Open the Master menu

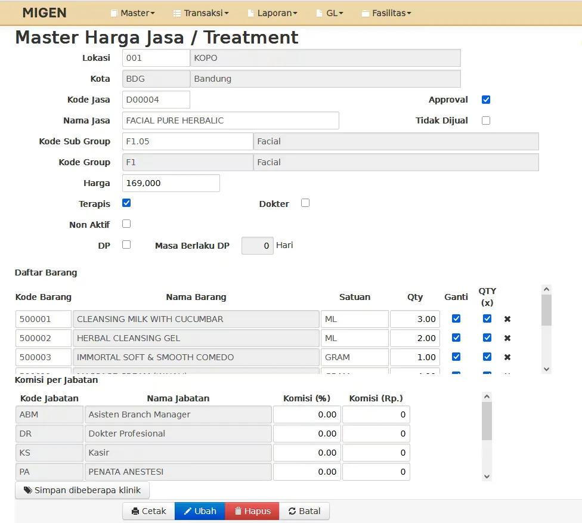133,13
